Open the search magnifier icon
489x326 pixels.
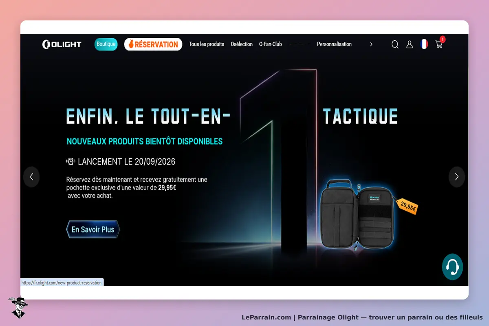point(395,44)
